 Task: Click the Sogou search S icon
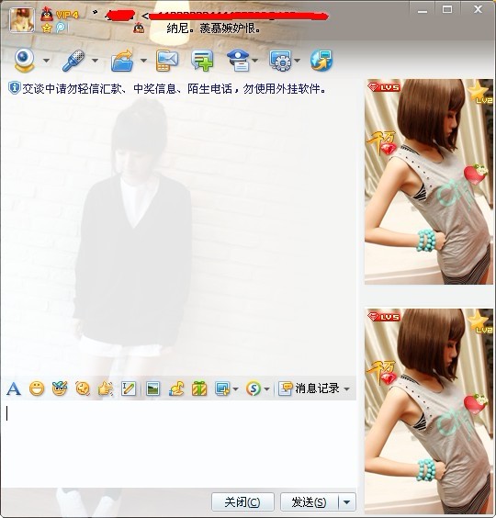click(x=254, y=388)
